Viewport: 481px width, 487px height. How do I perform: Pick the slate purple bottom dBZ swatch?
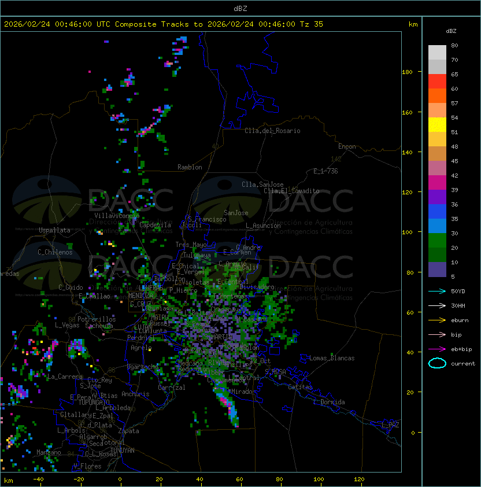click(x=437, y=270)
